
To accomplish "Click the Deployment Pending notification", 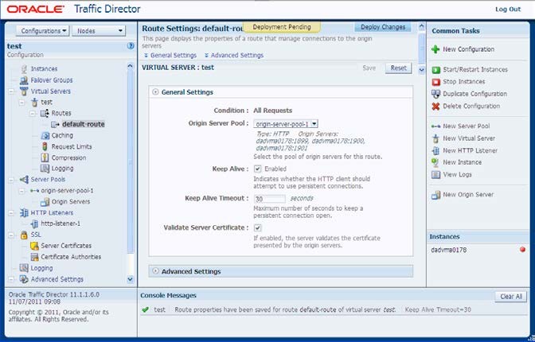I will (x=282, y=27).
